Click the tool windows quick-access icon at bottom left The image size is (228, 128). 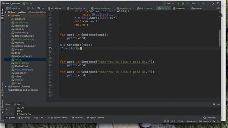point(2,121)
